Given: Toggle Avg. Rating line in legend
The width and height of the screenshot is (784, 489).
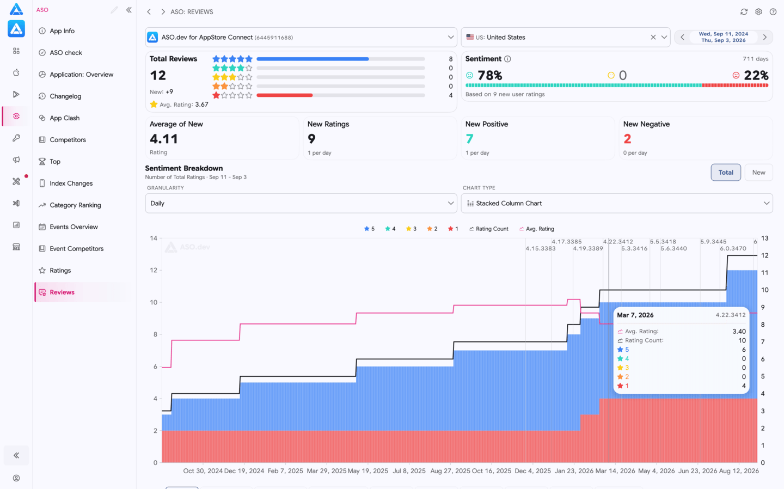Looking at the screenshot, I should 536,229.
